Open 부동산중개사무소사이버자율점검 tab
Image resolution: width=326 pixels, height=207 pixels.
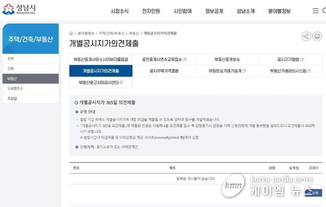click(101, 60)
